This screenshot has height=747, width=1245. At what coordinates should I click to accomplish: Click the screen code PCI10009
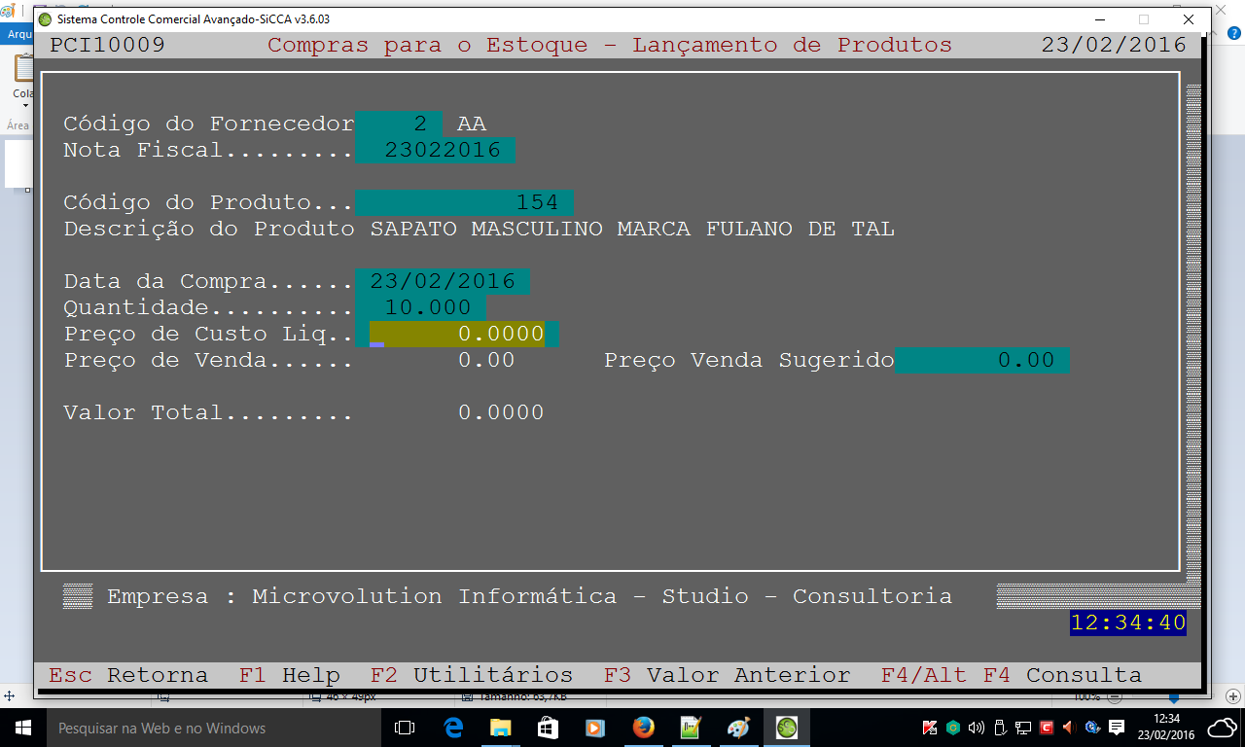click(107, 45)
